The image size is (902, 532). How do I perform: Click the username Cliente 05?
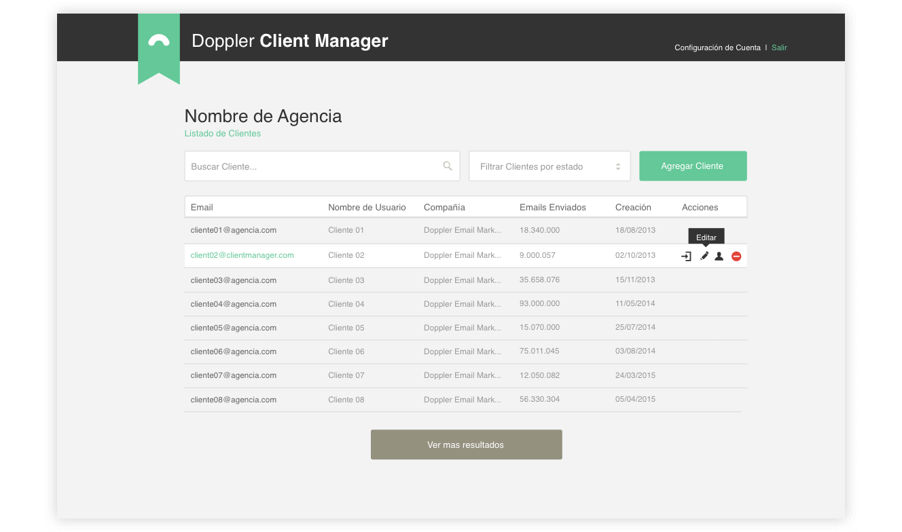(x=346, y=328)
